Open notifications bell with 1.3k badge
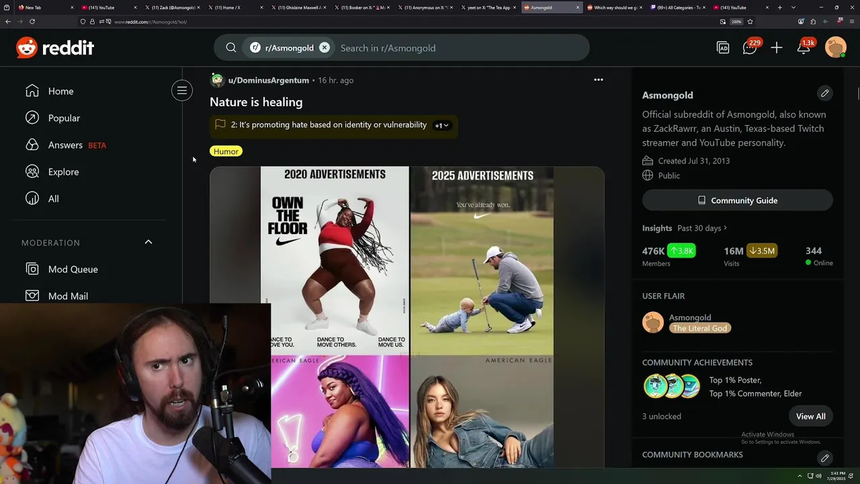The height and width of the screenshot is (484, 860). coord(804,48)
